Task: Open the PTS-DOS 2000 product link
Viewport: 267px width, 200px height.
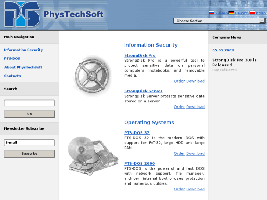Action: point(140,163)
